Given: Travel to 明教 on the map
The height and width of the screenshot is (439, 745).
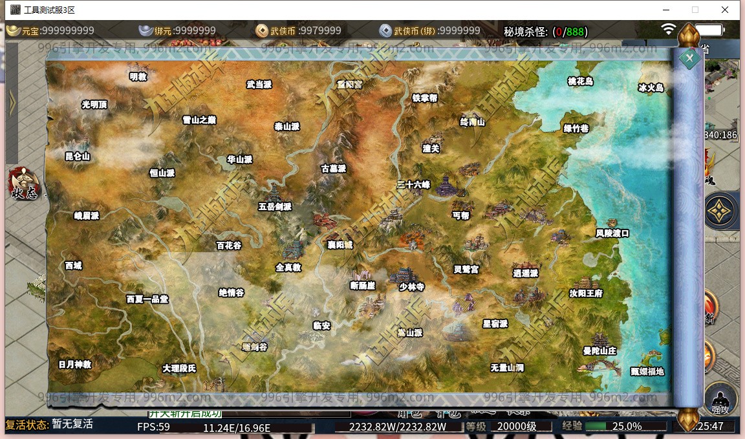Looking at the screenshot, I should pos(138,76).
